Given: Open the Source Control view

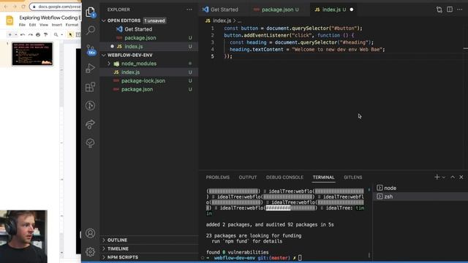Looking at the screenshot, I should point(91,50).
